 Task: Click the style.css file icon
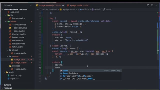tap(8, 78)
